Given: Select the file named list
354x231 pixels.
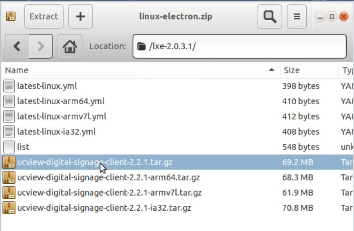Looking at the screenshot, I should (x=23, y=147).
